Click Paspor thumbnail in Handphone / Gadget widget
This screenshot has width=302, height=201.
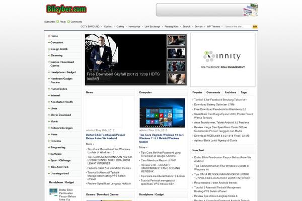pyautogui.click(x=53, y=192)
